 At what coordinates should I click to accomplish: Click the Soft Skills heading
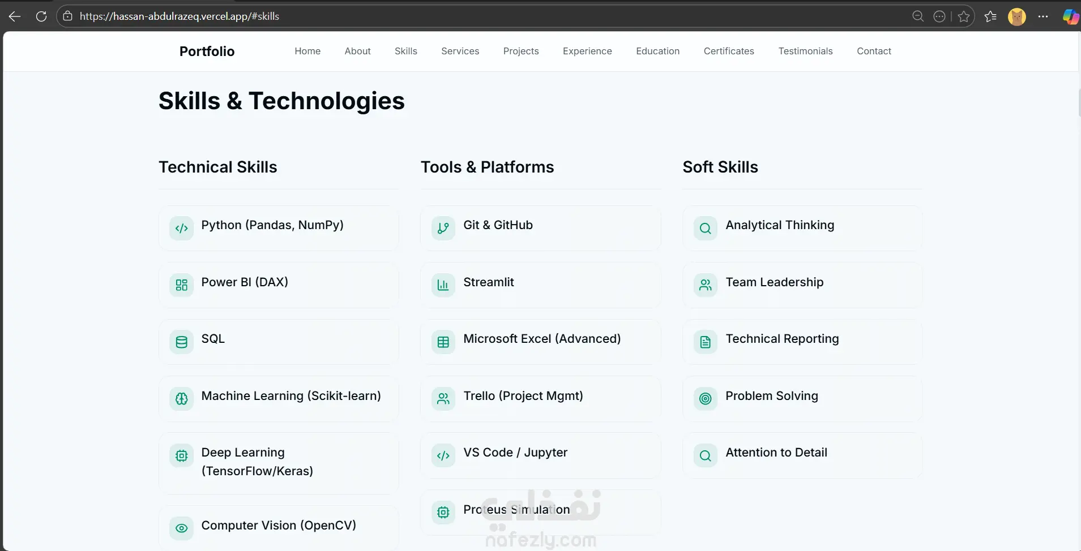coord(720,167)
